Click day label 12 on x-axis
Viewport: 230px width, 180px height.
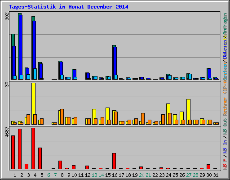pos(88,175)
